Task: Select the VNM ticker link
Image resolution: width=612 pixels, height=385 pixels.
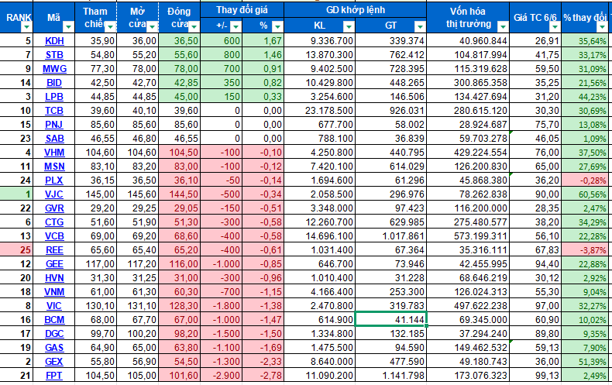Action: (54, 292)
